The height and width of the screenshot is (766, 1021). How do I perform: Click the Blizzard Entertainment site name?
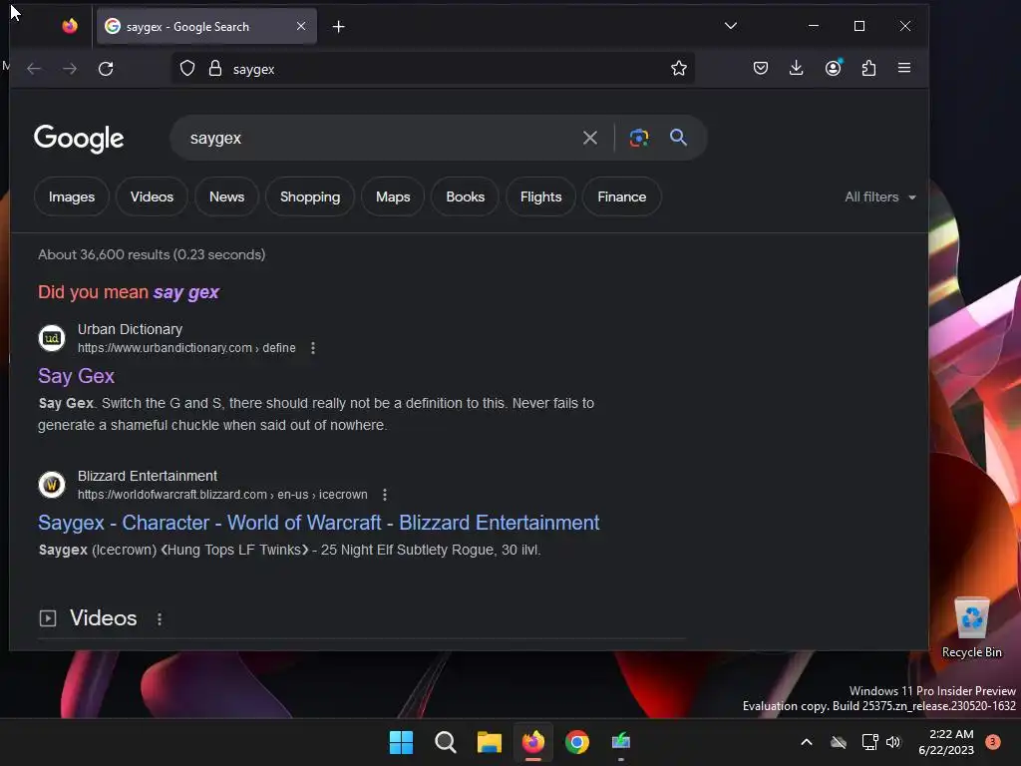tap(148, 476)
